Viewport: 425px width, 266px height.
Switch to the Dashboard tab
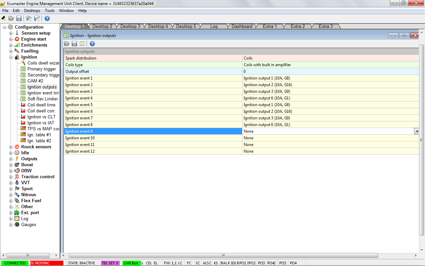242,26
